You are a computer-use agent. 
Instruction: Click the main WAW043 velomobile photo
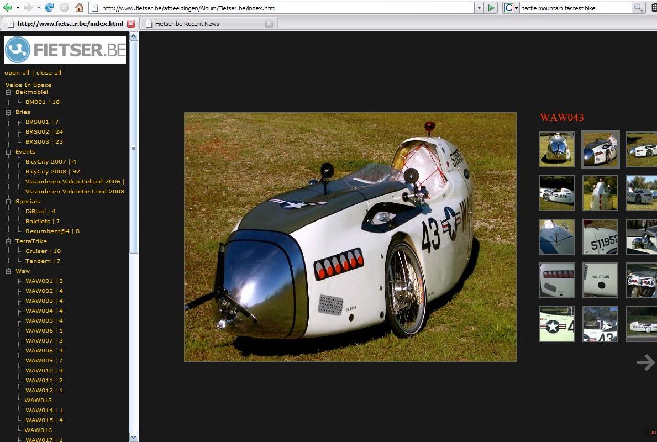pos(350,236)
